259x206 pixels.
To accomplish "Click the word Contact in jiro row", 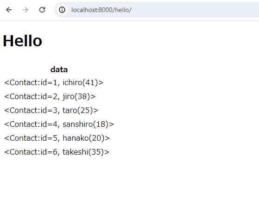I will click(x=24, y=96).
